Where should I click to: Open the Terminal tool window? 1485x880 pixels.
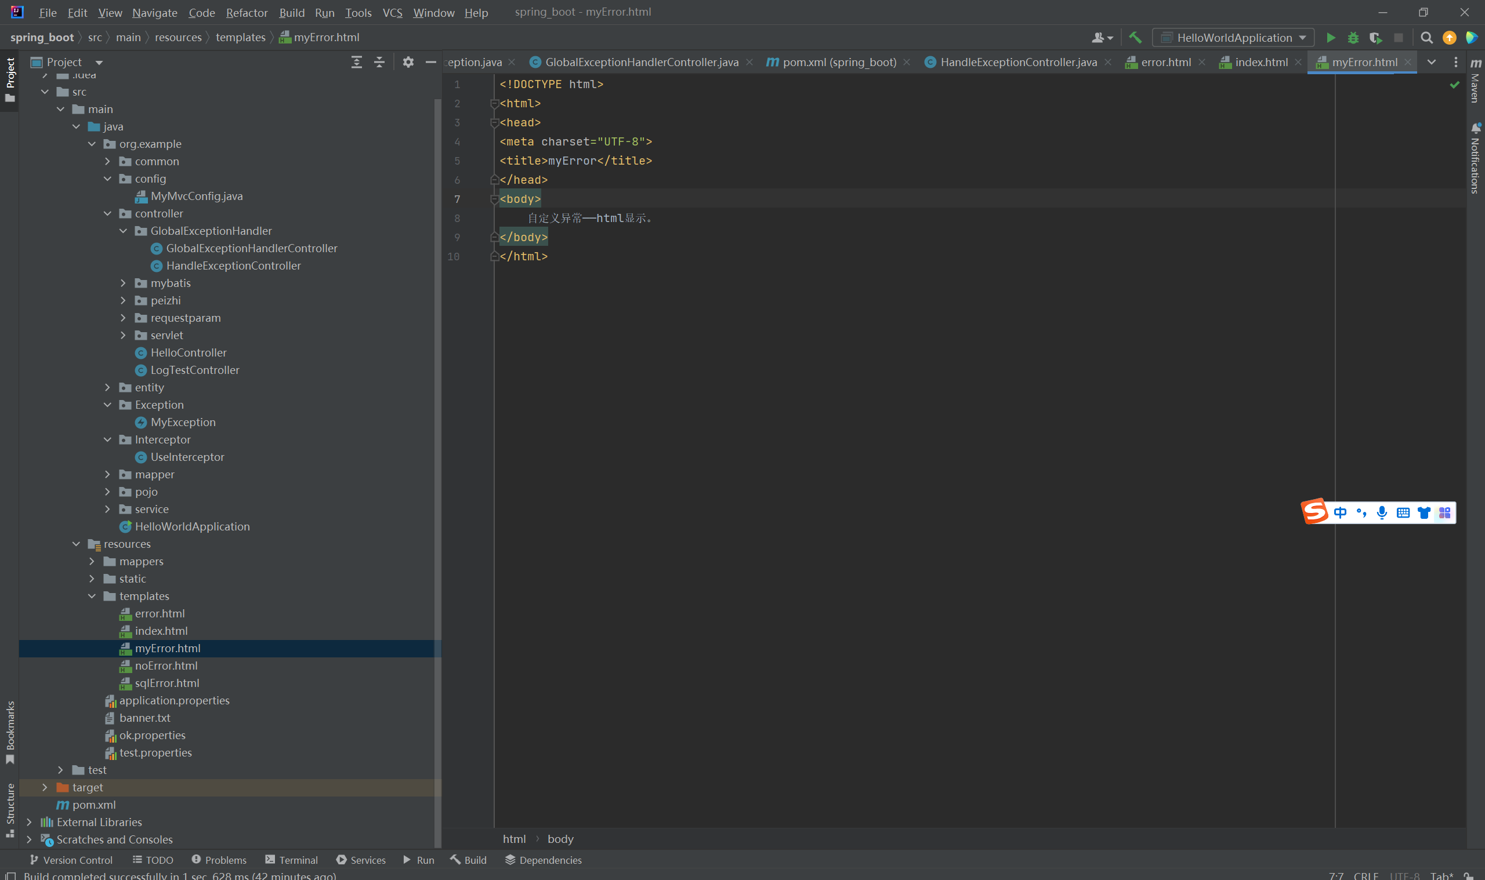(291, 860)
